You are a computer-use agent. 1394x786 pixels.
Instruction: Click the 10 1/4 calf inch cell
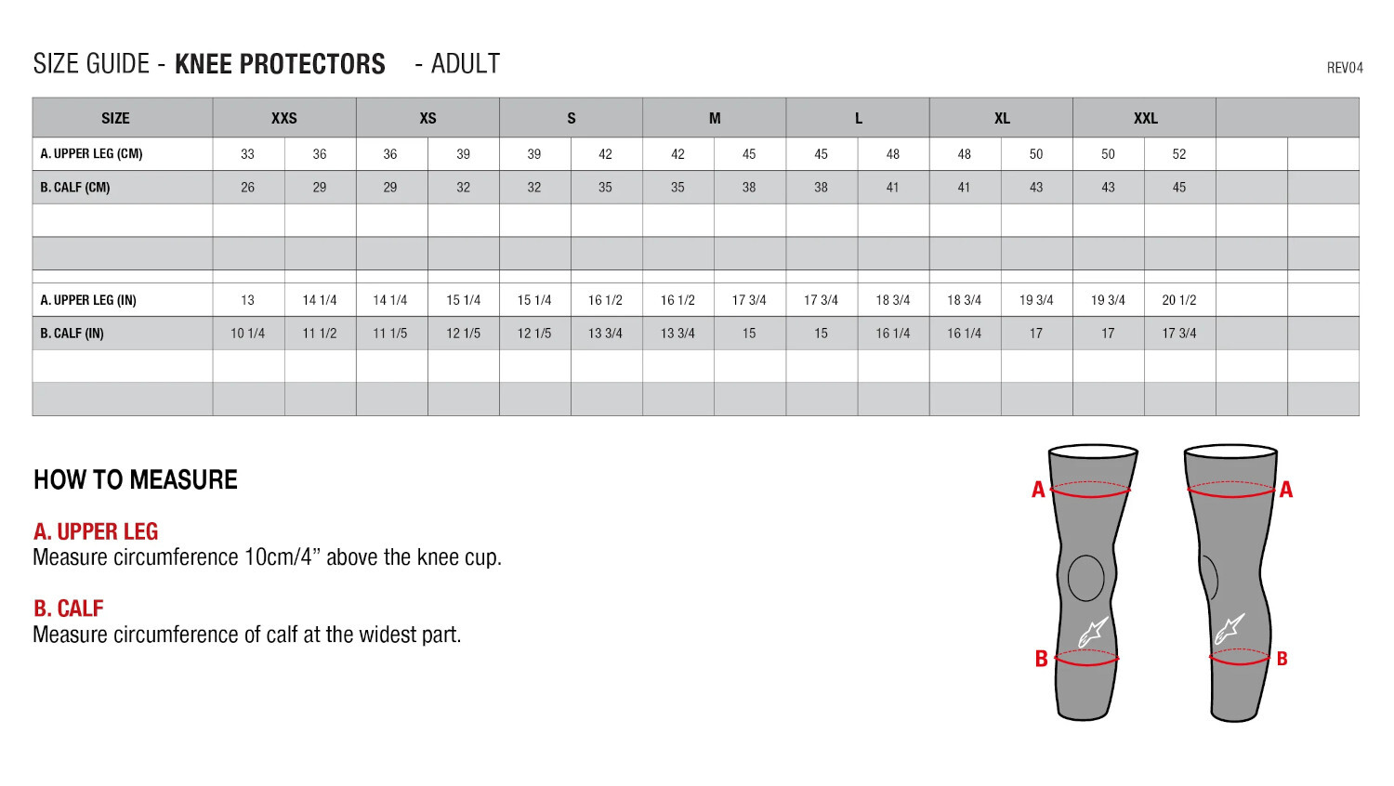247,334
